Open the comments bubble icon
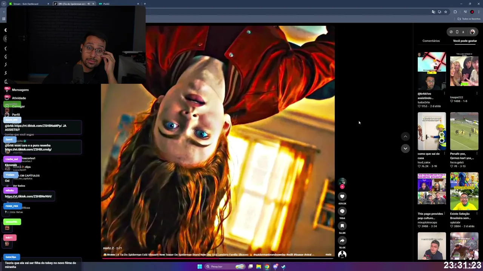Viewport: 483px width, 271px height. tap(342, 211)
